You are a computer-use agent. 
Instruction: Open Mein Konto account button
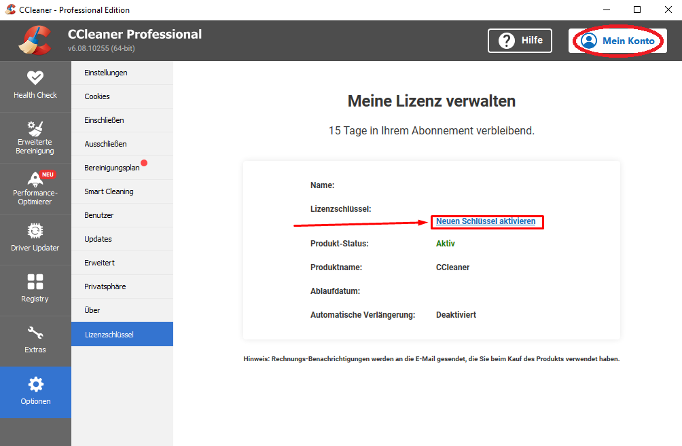click(x=617, y=41)
